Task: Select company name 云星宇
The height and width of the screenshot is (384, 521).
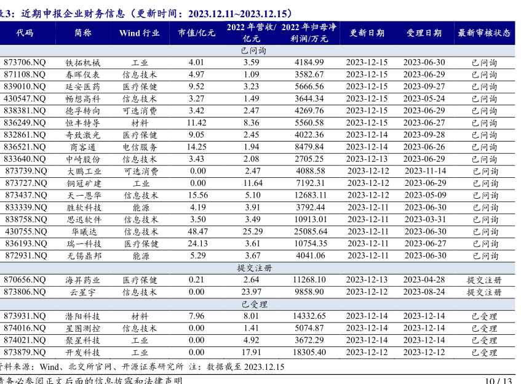Action: pyautogui.click(x=83, y=292)
